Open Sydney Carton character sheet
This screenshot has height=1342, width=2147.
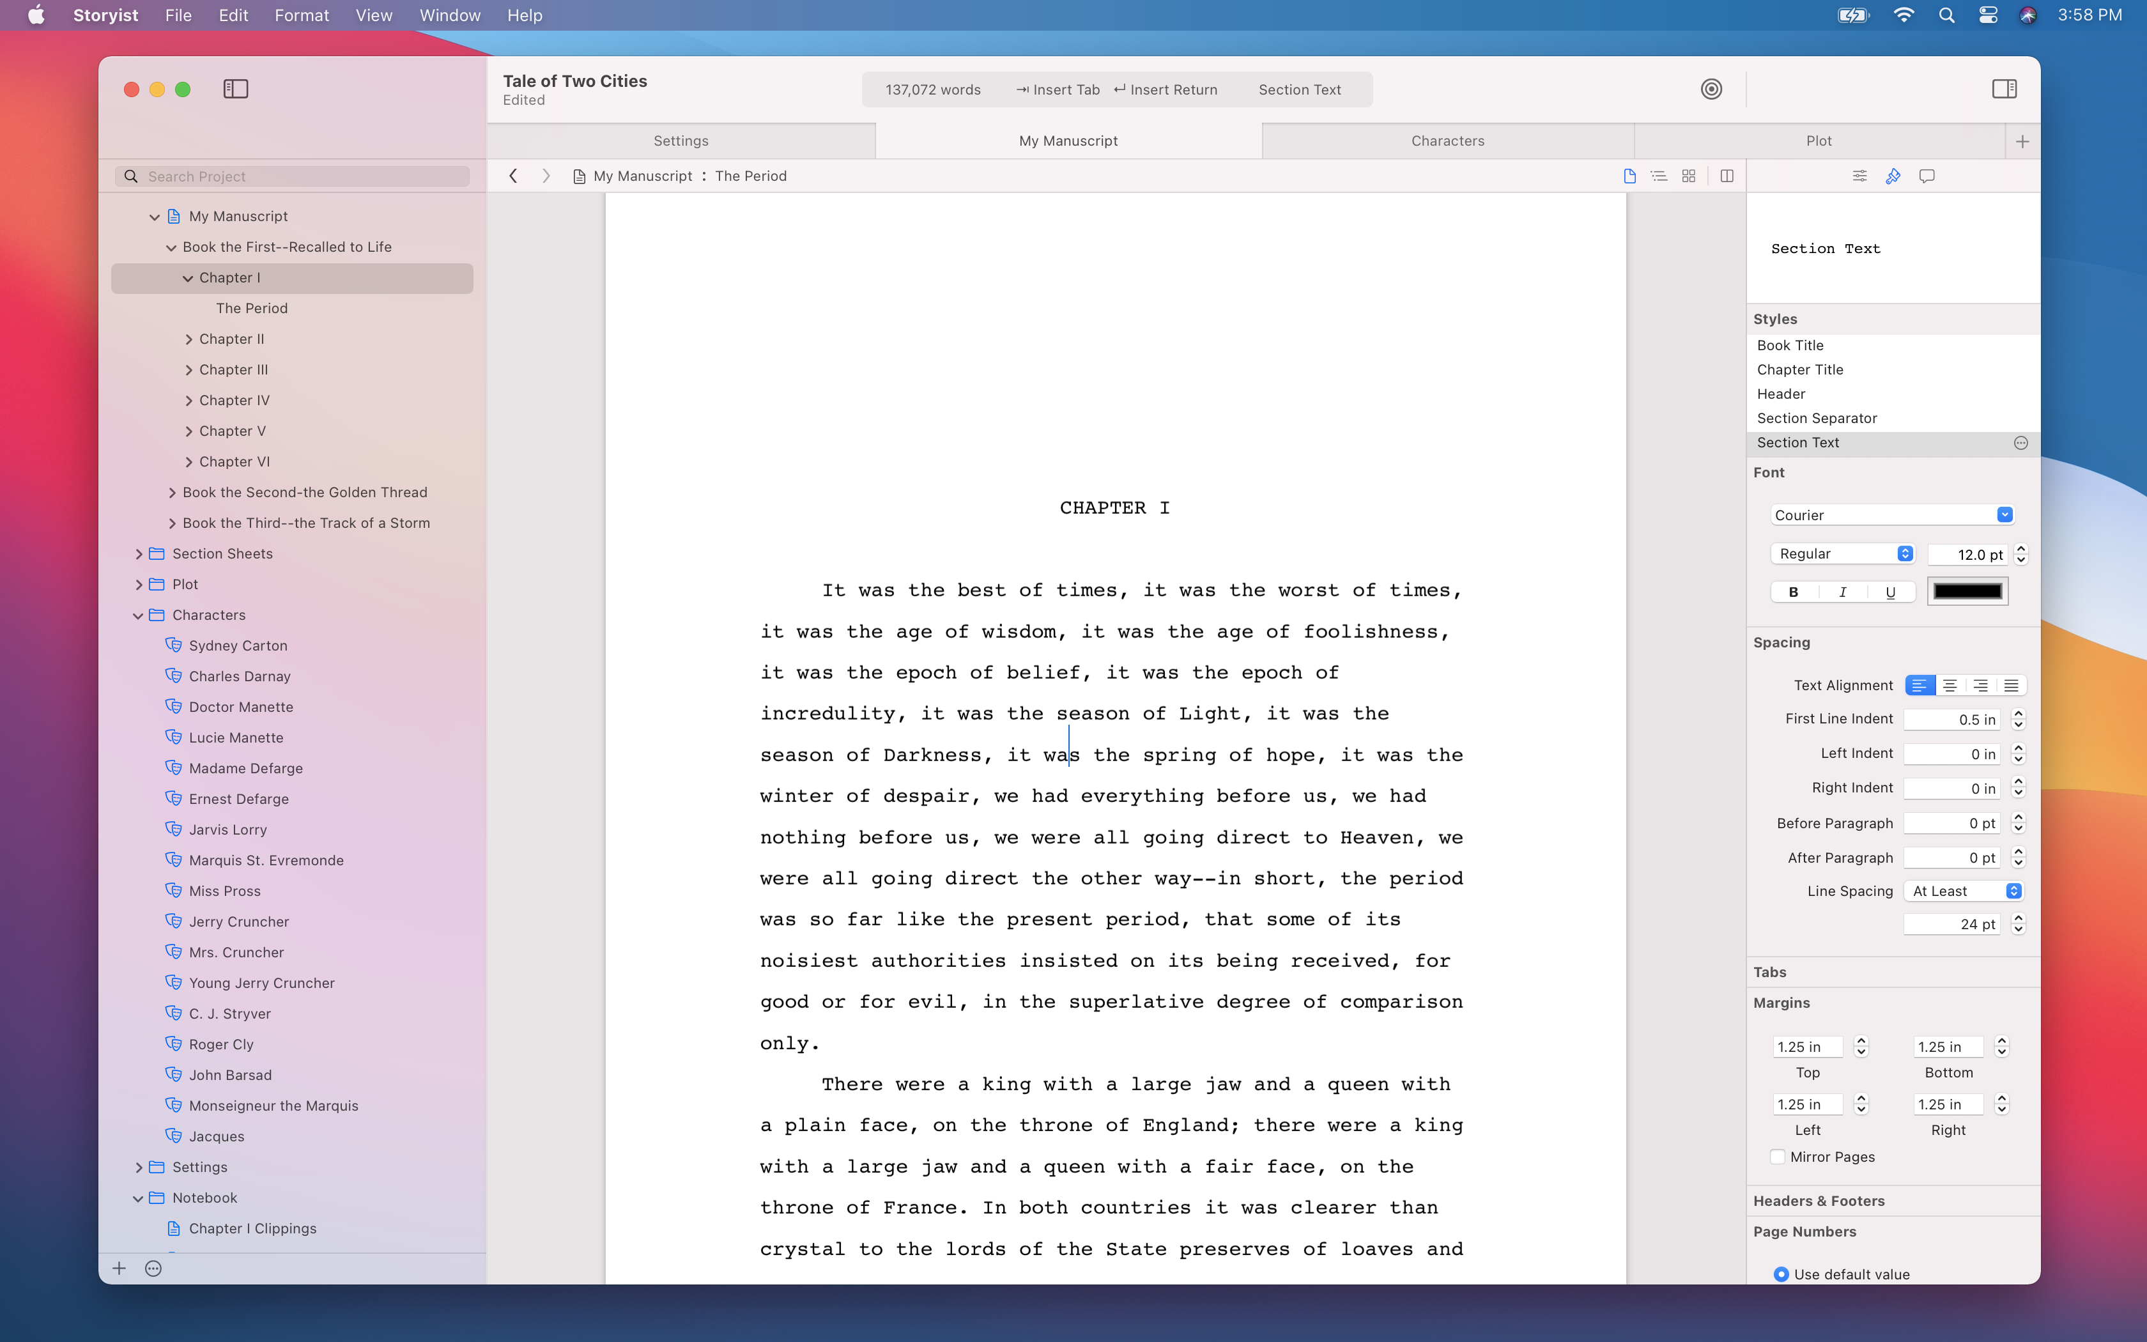tap(238, 645)
